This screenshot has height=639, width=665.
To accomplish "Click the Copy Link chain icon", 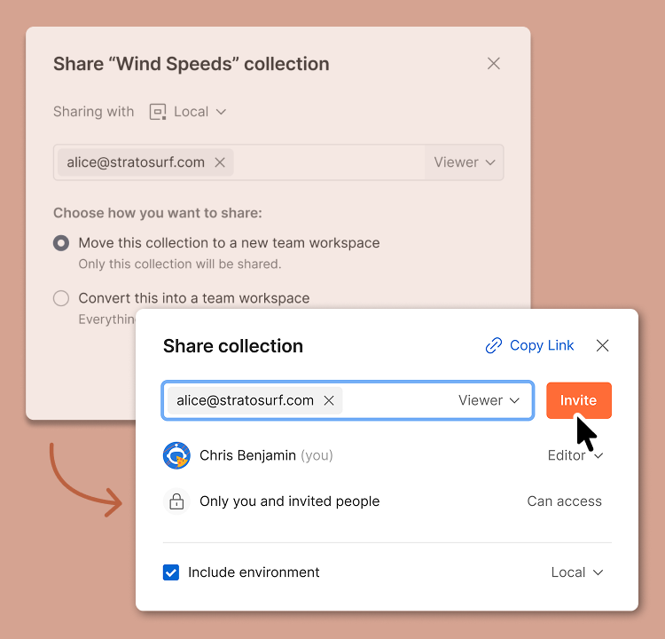I will tap(494, 346).
